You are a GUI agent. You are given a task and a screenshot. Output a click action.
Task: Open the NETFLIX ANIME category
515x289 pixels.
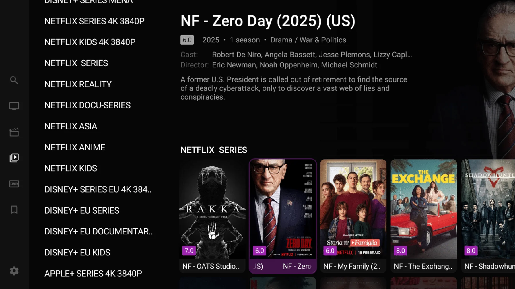pos(75,148)
